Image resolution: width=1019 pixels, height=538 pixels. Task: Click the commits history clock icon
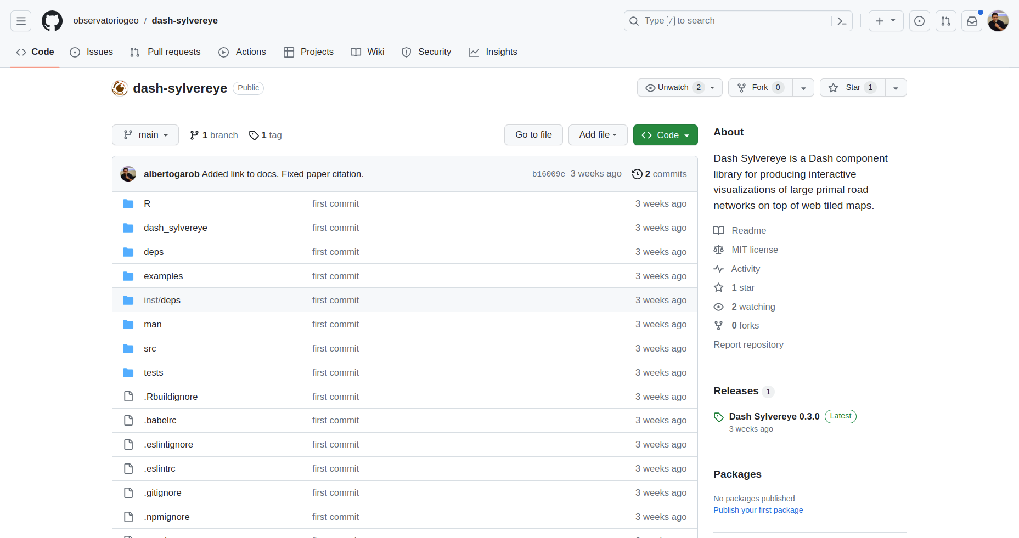(x=637, y=174)
